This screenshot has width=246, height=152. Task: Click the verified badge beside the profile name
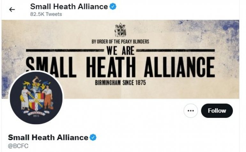(93, 137)
